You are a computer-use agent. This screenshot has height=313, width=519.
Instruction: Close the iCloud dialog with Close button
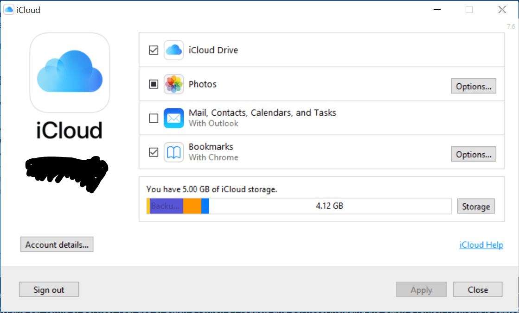coord(478,290)
